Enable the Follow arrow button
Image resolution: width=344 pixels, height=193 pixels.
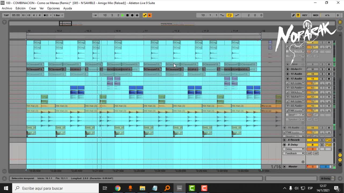pyautogui.click(x=95, y=15)
